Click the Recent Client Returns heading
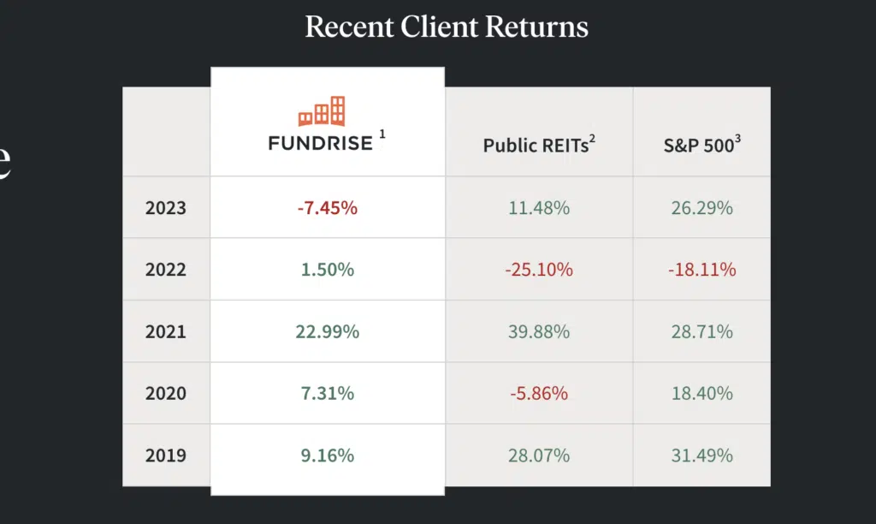 tap(447, 27)
